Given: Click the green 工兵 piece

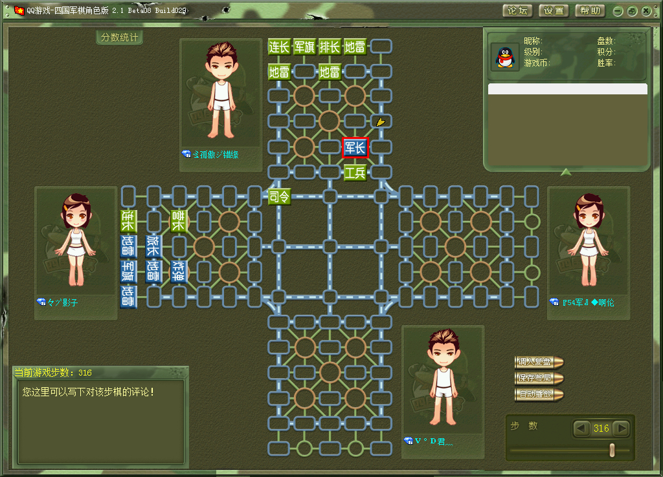Looking at the screenshot, I should pos(355,172).
